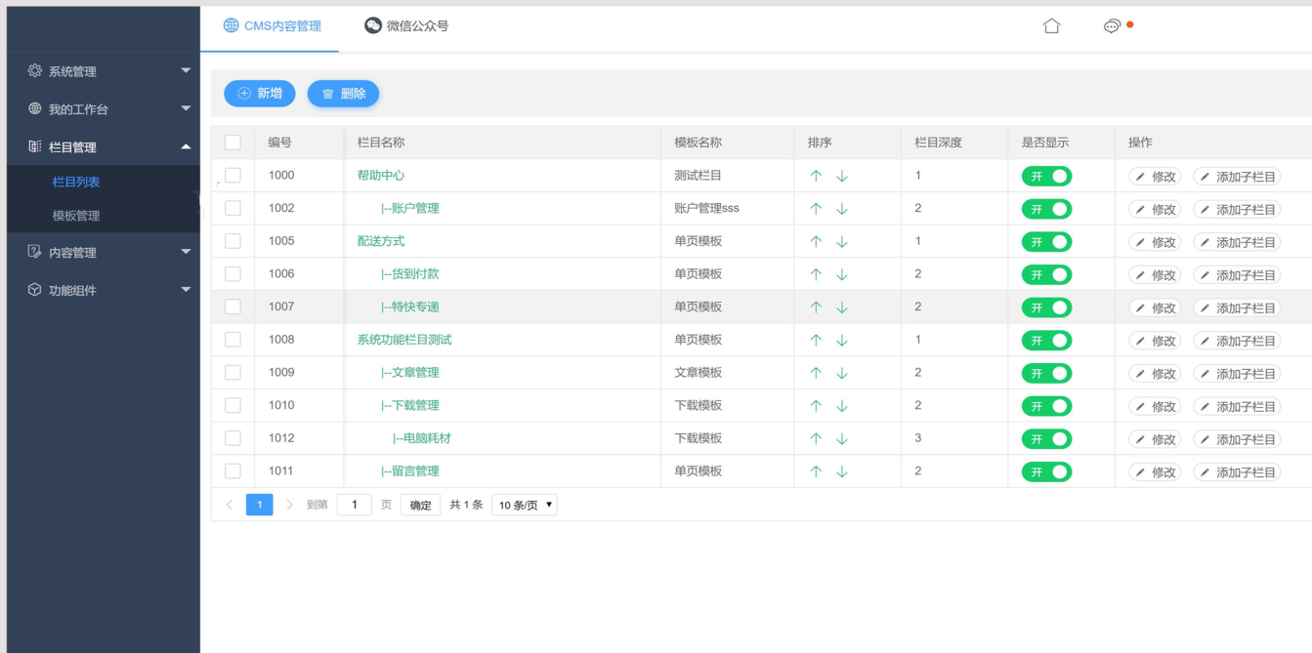Turn off display switch for 电脑耗材
The width and height of the screenshot is (1312, 653).
click(1046, 439)
